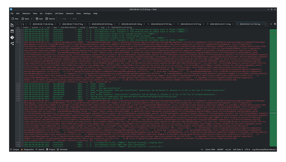The width and height of the screenshot is (286, 162).
Task: Open the en_US dictionary selector
Action: tap(228, 150)
